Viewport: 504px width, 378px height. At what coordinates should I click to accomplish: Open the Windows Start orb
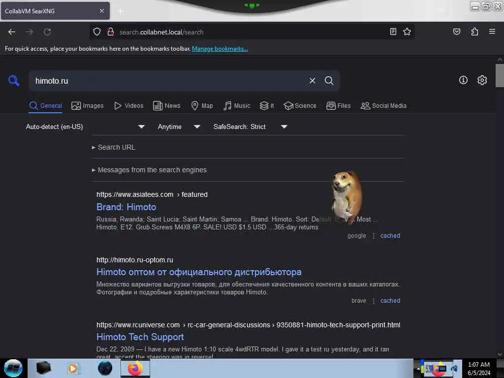pyautogui.click(x=13, y=368)
